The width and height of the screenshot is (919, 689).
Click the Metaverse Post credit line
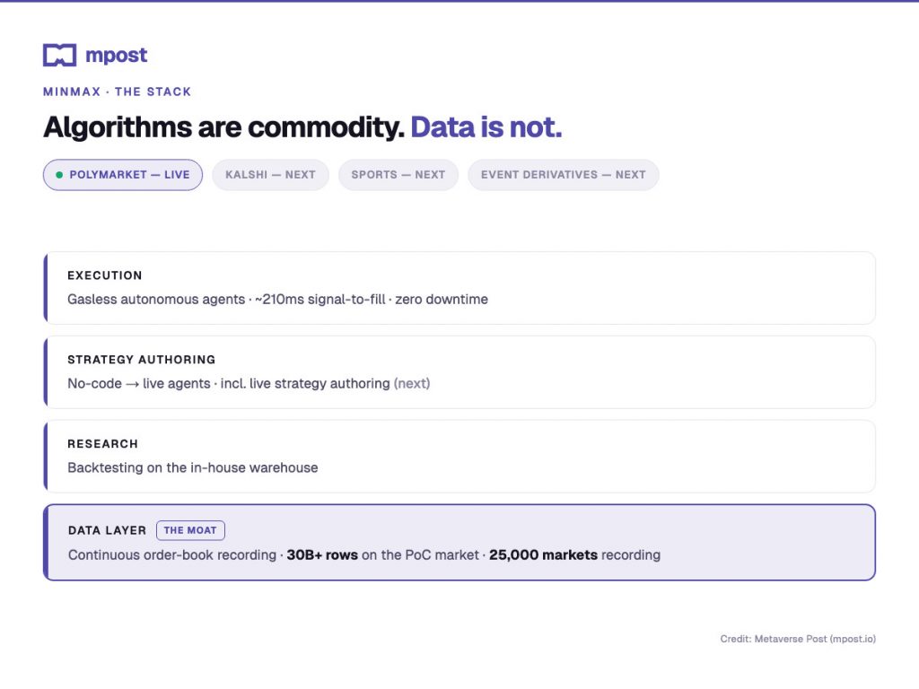(x=798, y=639)
